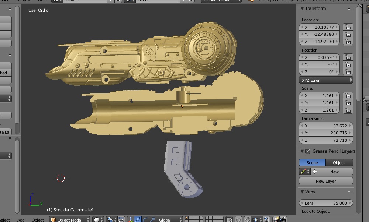Edit the Location X field 10.10377
Screen dimensions: 369x222
coord(319,27)
